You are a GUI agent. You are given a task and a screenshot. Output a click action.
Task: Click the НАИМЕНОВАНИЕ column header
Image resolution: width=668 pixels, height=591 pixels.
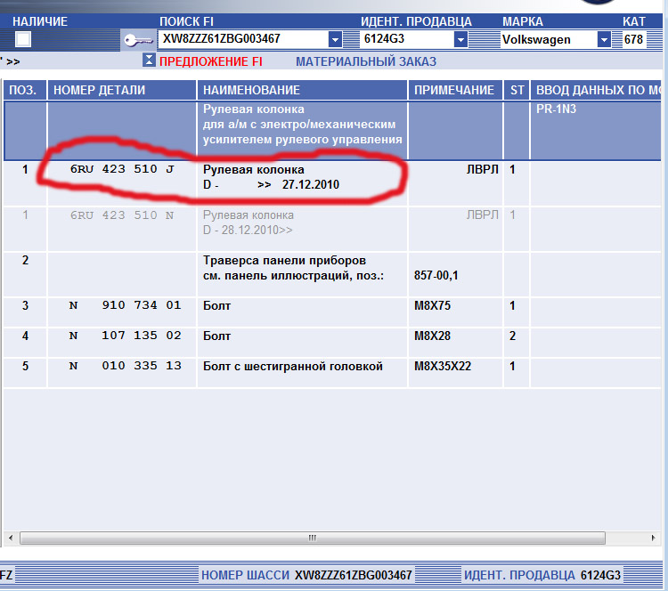coord(251,90)
